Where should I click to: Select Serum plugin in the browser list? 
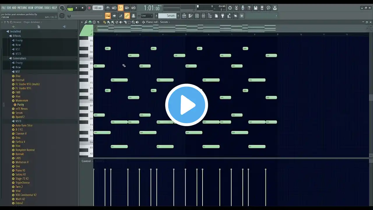(19, 113)
